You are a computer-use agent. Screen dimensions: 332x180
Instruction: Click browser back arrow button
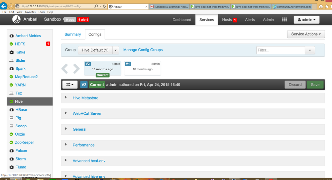pos(4,6)
